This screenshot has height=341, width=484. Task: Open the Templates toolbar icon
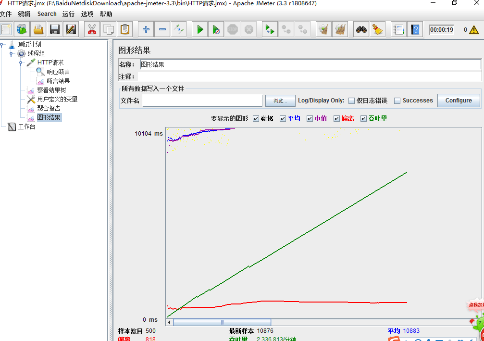22,30
